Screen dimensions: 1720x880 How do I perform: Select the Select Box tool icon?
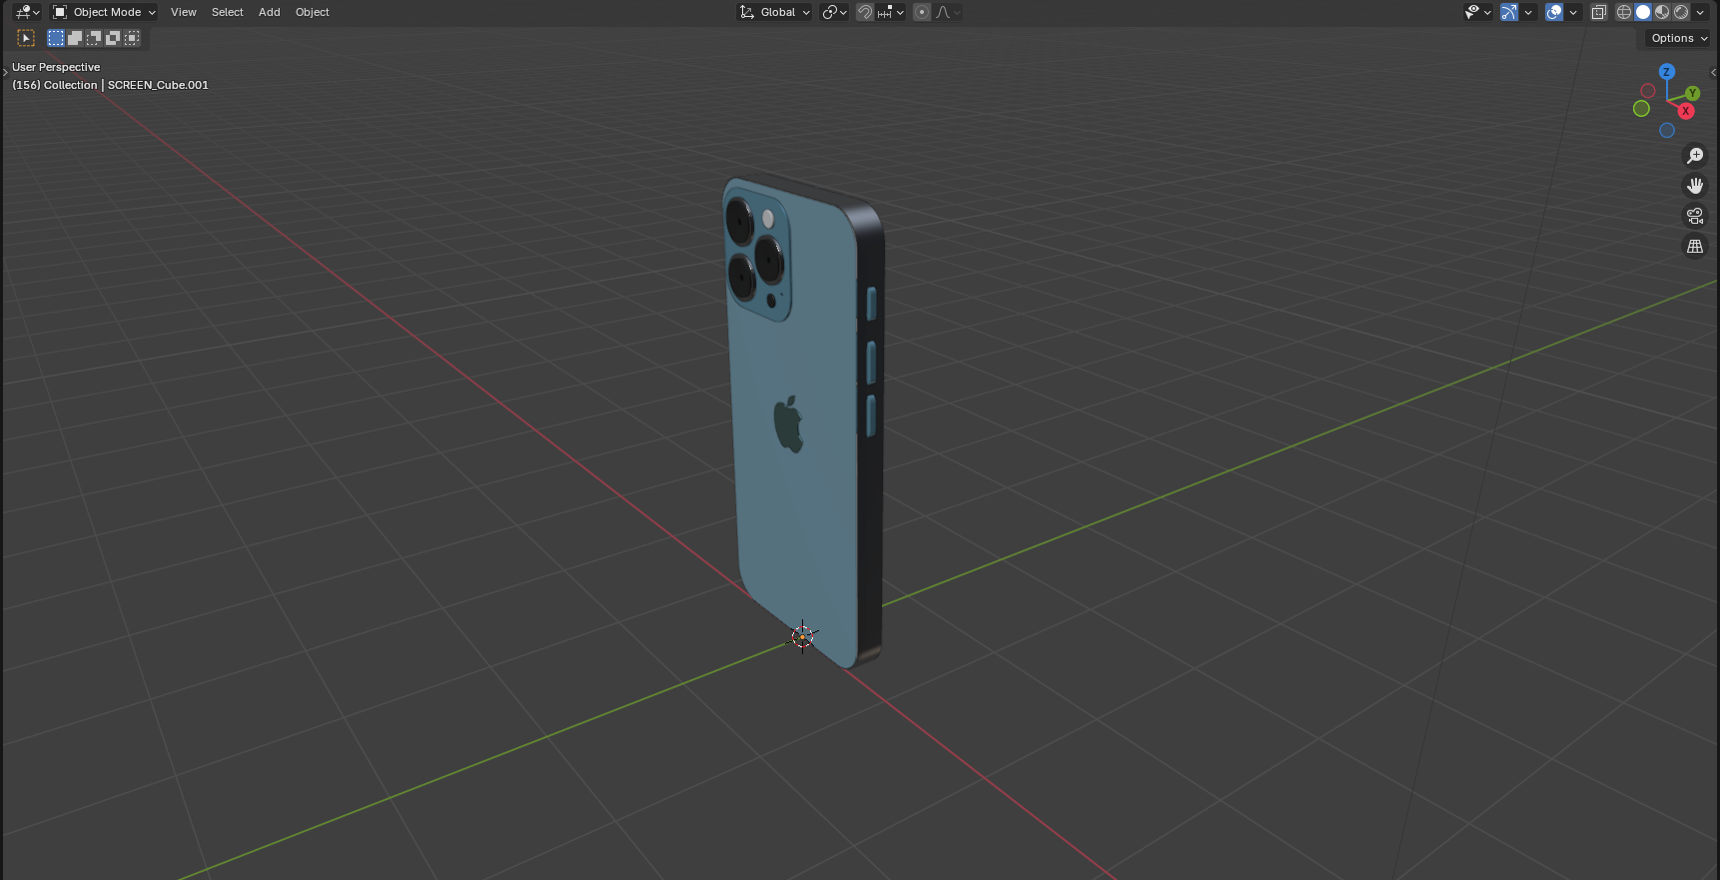(27, 38)
